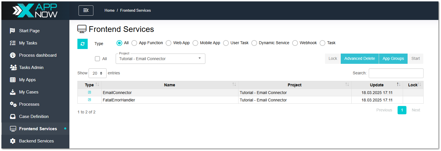Sort the table by Type column
Screen dimensions: 441x151
[89, 85]
